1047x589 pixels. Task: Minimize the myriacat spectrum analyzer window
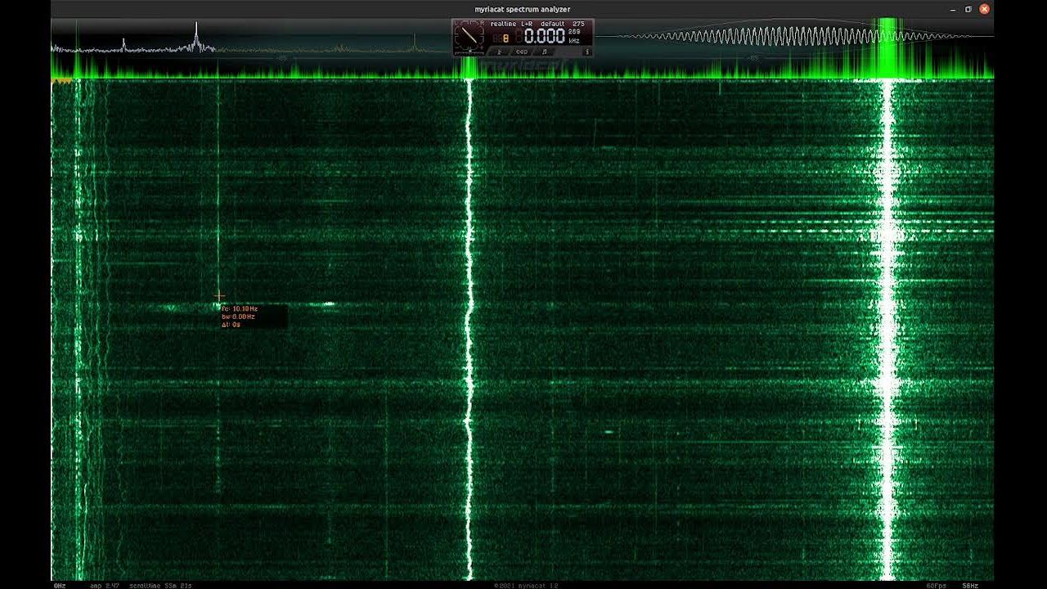coord(953,9)
